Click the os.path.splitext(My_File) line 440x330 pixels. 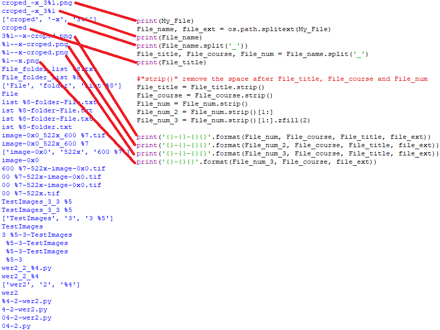coord(234,29)
